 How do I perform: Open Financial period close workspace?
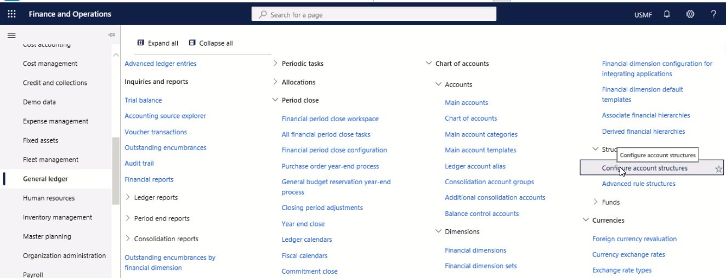coord(330,119)
